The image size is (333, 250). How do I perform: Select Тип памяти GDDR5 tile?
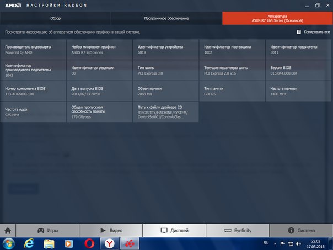click(232, 91)
